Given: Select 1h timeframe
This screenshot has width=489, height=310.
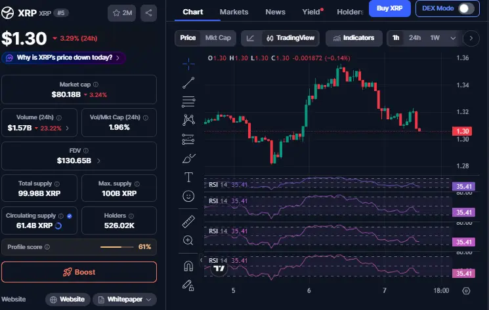Looking at the screenshot, I should (x=396, y=38).
